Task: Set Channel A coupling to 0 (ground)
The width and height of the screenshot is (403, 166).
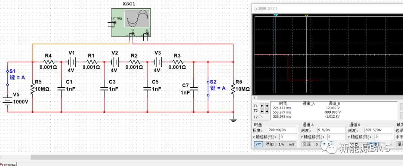Action: pyautogui.click(x=317, y=144)
